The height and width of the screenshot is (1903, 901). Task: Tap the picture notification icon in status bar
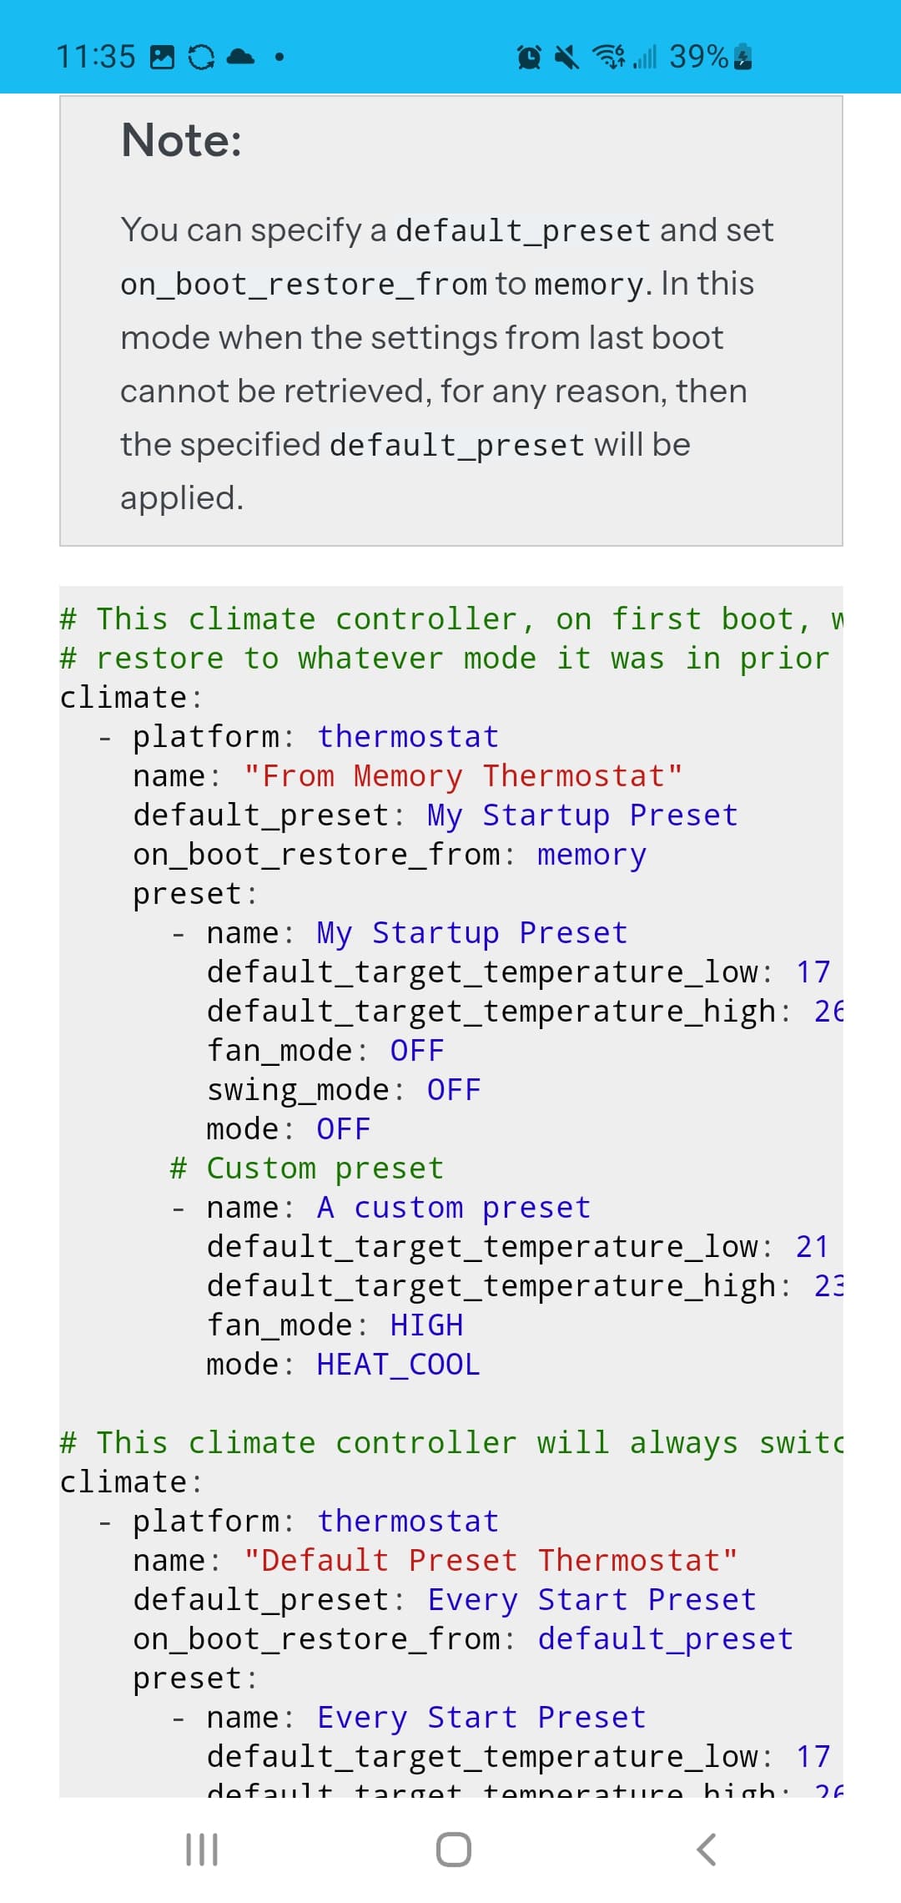[162, 58]
